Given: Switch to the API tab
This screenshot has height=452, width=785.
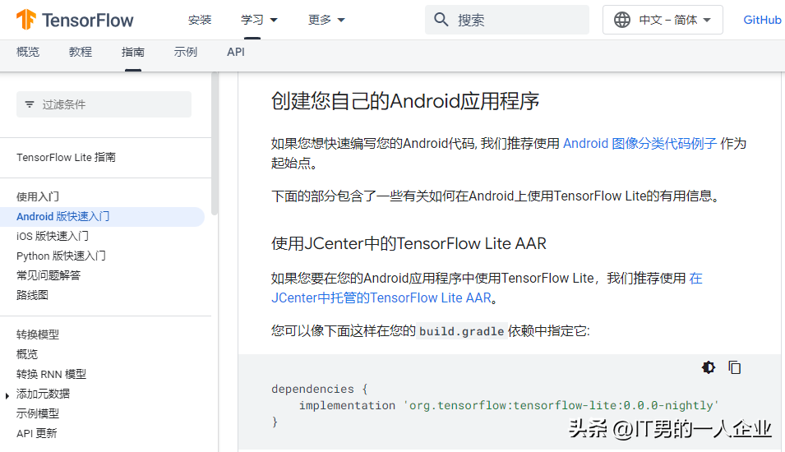Looking at the screenshot, I should [236, 52].
